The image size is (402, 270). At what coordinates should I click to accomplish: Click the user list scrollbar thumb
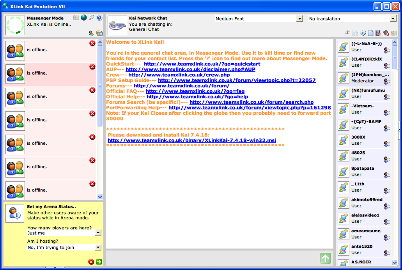pyautogui.click(x=395, y=58)
